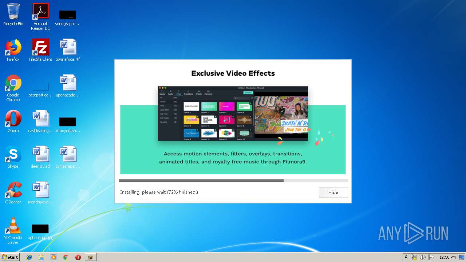The height and width of the screenshot is (262, 466).
Task: Launch Acrobat Reader DC shortcut
Action: pos(40,17)
